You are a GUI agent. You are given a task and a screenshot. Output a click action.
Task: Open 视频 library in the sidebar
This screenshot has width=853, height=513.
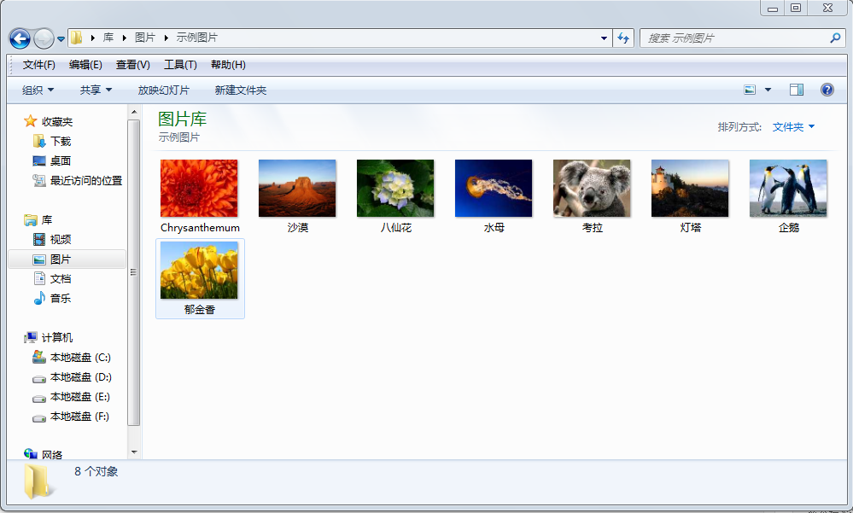click(61, 239)
